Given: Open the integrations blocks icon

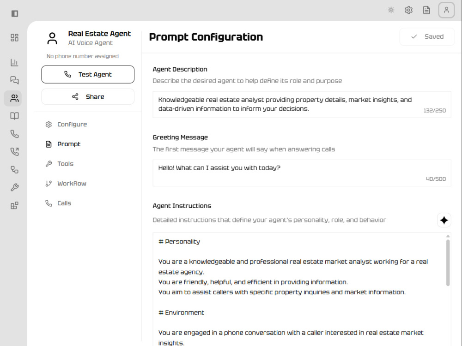Looking at the screenshot, I should (x=14, y=205).
